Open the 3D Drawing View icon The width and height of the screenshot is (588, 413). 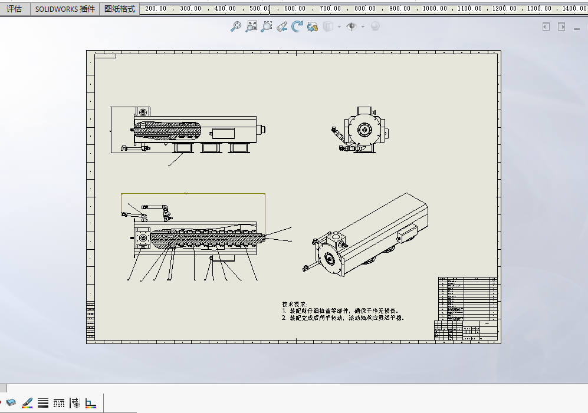313,27
